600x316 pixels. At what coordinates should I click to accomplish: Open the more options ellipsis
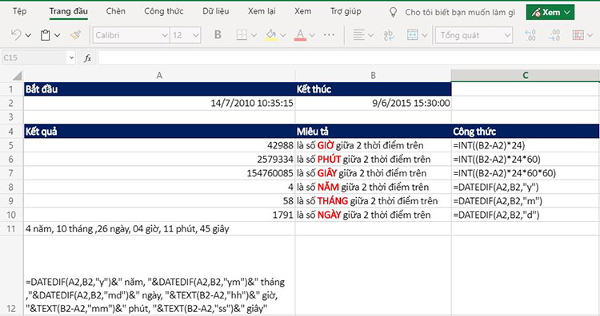tap(329, 35)
